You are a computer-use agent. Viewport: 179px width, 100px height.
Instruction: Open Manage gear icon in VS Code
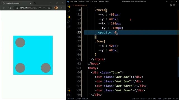pos(69,95)
